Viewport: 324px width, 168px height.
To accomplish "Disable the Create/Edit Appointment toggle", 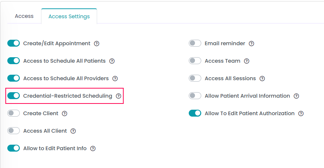I will [14, 43].
